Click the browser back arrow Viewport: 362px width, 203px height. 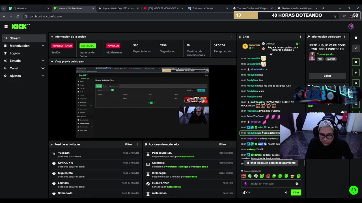4,16
